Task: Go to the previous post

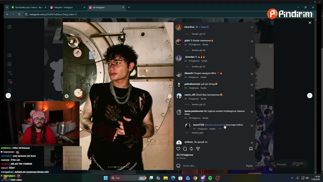Action: tap(8, 96)
